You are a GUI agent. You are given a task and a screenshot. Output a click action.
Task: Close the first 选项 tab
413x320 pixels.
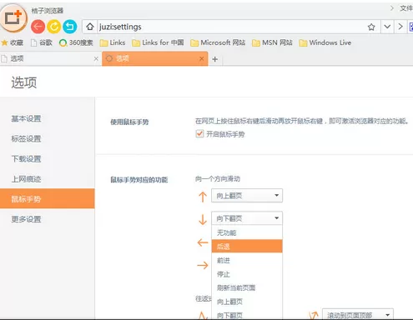(x=96, y=59)
